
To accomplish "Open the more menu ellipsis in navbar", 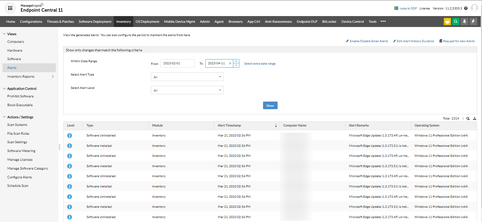I will (x=383, y=21).
